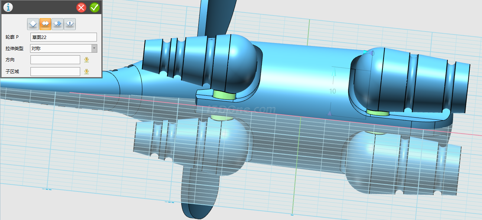The image size is (482, 220).
Task: Click the blue info icon in dialog header
Action: click(8, 7)
